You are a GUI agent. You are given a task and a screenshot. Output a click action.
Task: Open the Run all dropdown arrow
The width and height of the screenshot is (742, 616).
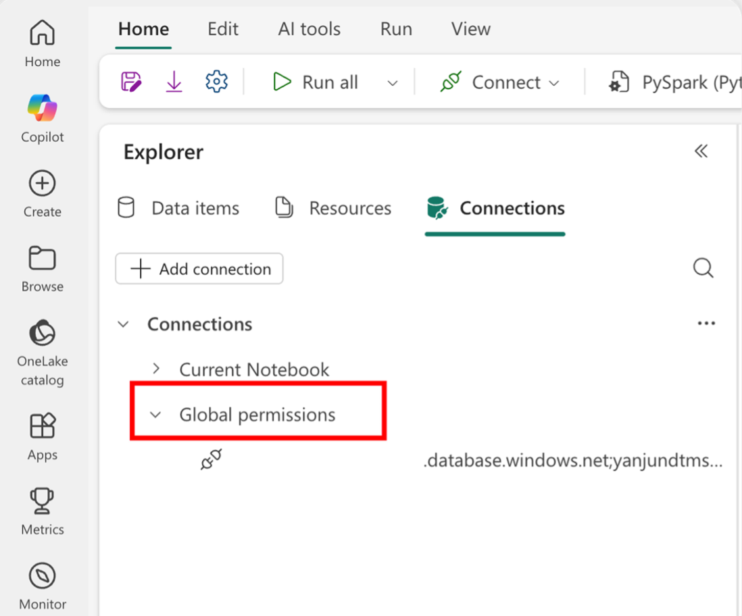click(392, 83)
